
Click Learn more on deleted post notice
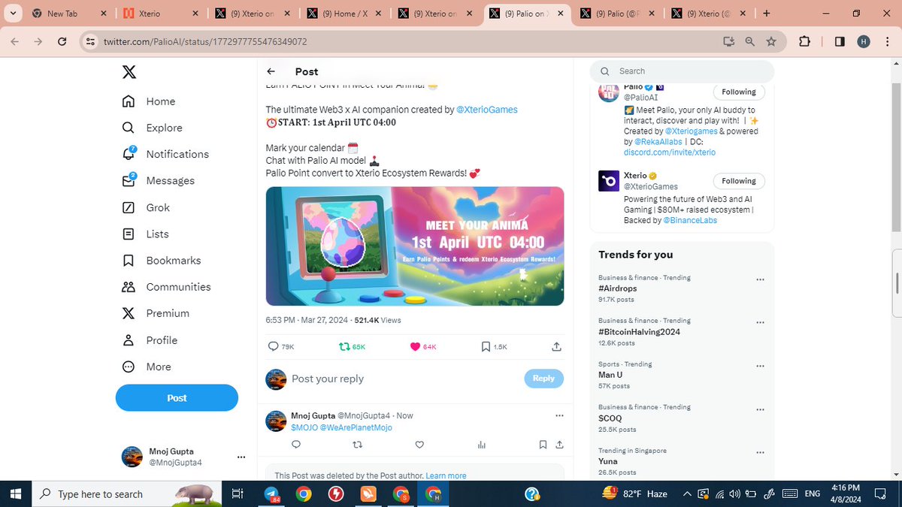coord(446,475)
